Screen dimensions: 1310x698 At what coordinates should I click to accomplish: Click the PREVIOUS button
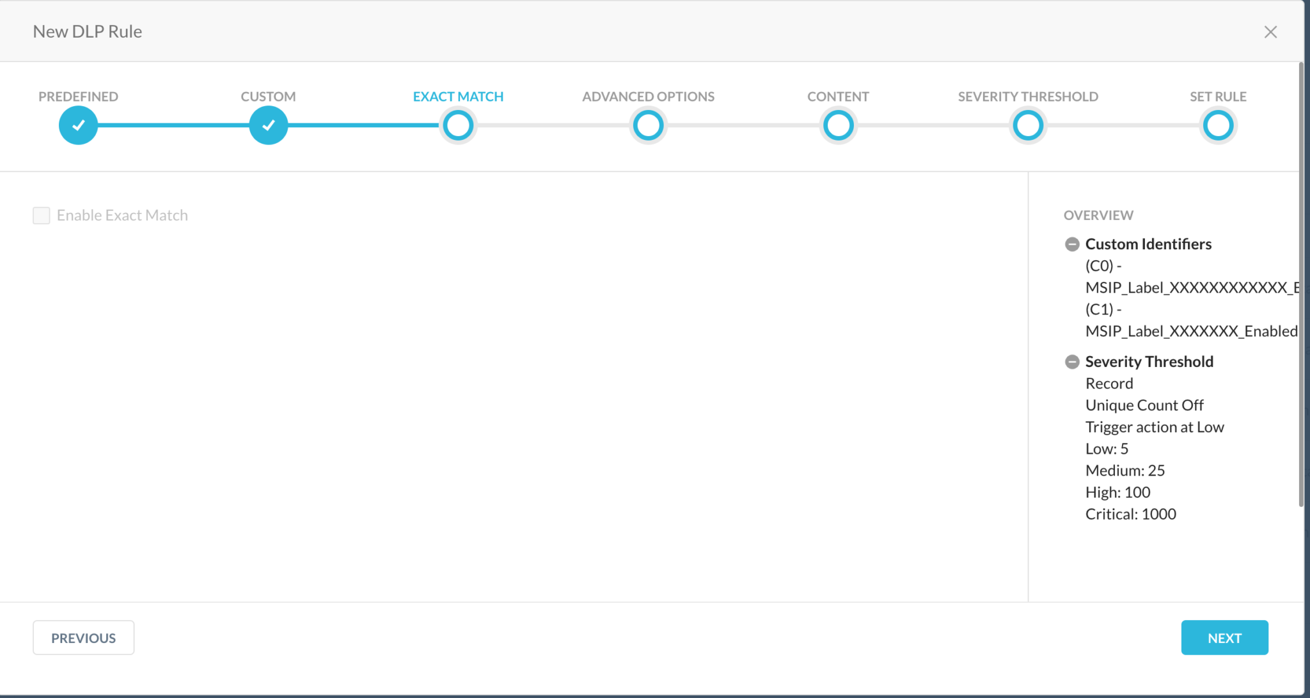click(83, 637)
